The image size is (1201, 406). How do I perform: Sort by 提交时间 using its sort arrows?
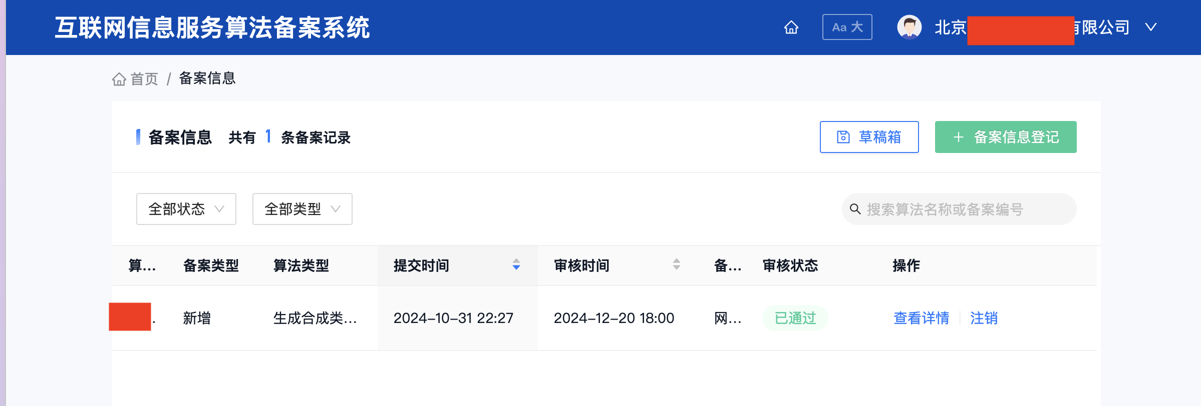(x=516, y=264)
